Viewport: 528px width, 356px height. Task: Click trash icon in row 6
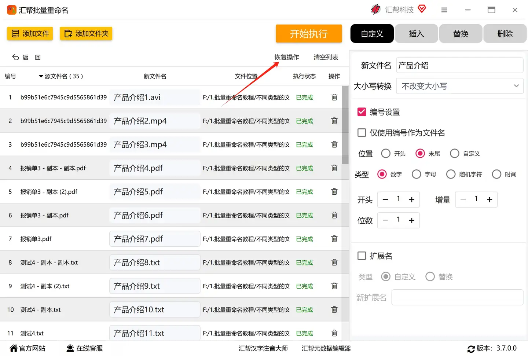334,215
